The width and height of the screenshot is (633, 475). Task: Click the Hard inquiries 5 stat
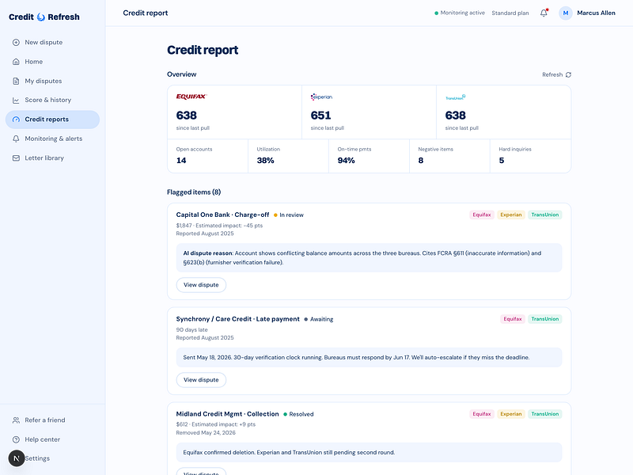[x=530, y=156]
